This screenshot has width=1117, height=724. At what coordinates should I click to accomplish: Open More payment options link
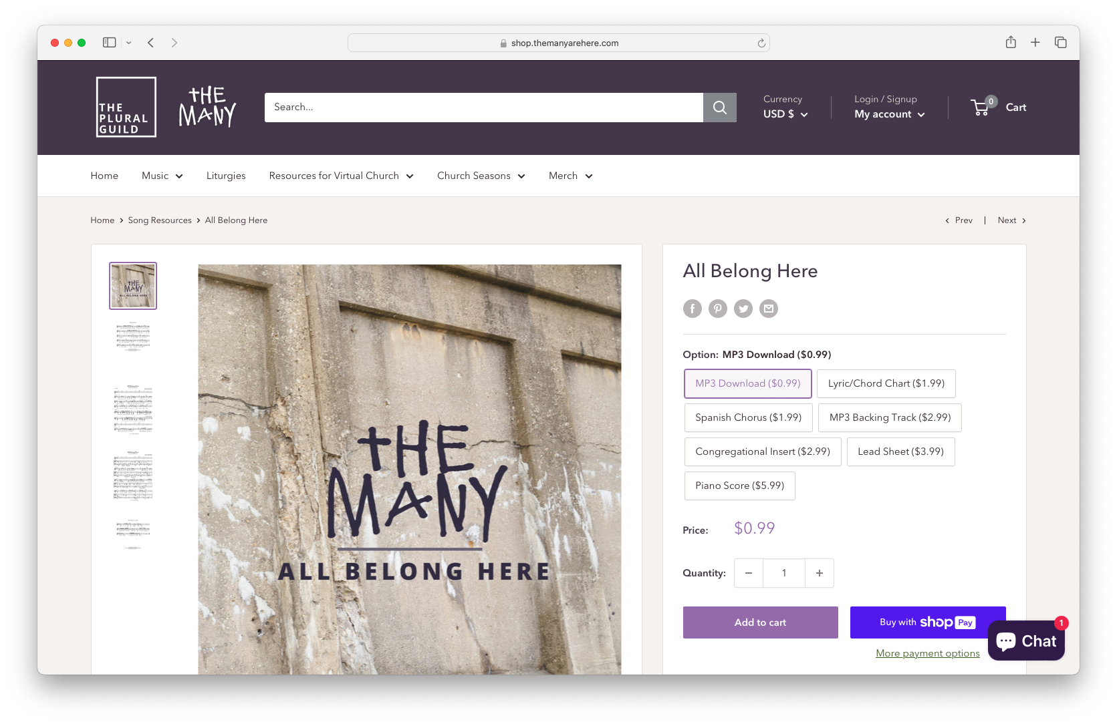tap(928, 653)
